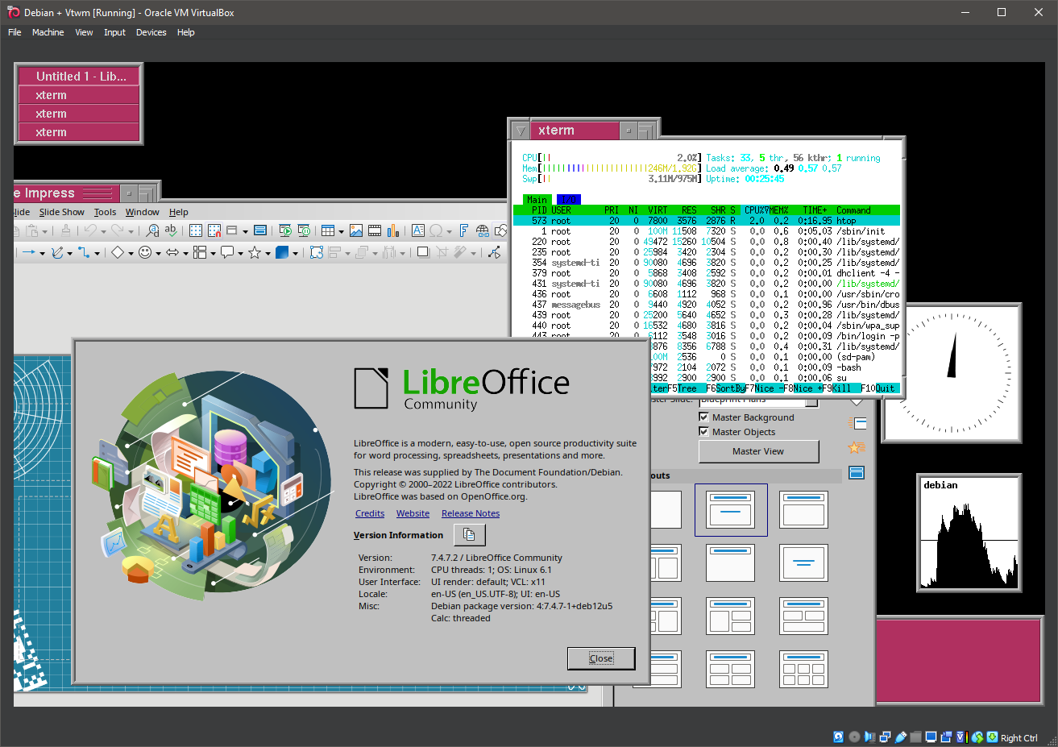1058x747 pixels.
Task: Click the Find & Replace toolbar icon
Action: pyautogui.click(x=152, y=230)
